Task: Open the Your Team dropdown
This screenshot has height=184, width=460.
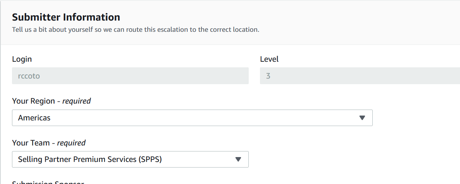Action: pyautogui.click(x=130, y=159)
